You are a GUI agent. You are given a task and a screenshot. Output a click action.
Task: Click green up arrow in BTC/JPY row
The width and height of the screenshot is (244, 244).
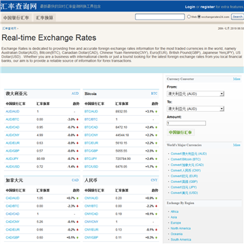[157, 159]
